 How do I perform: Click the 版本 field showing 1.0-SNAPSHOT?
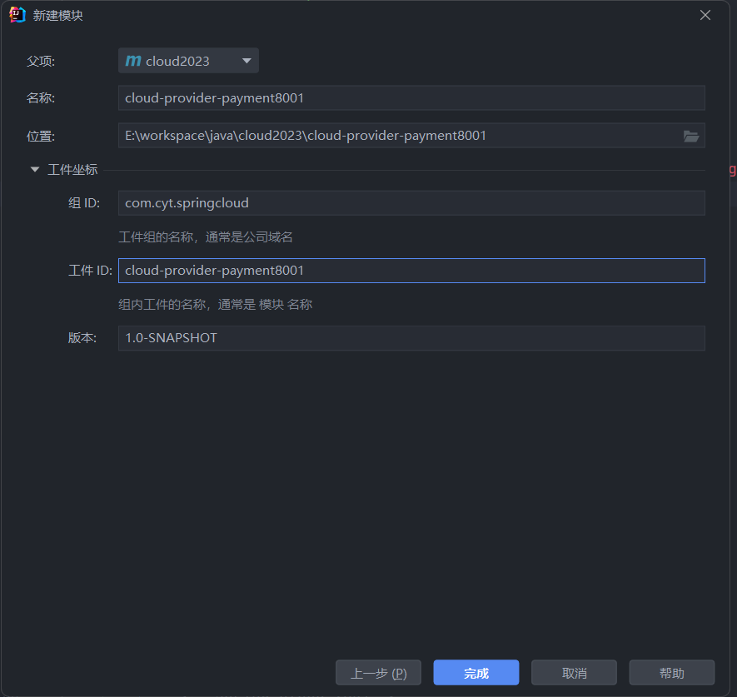tap(411, 338)
